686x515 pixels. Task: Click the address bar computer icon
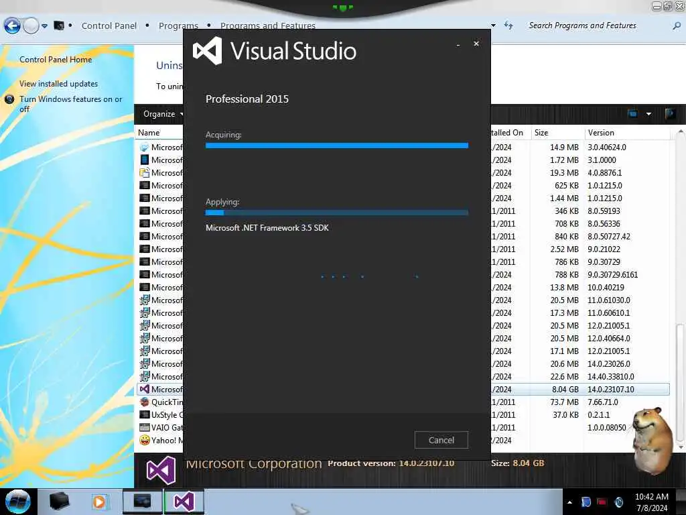tap(59, 25)
